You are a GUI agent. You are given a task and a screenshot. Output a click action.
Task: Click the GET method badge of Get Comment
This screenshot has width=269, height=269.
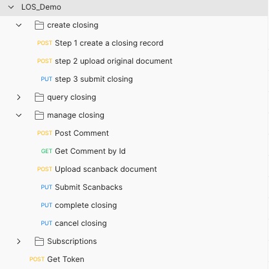pos(46,151)
